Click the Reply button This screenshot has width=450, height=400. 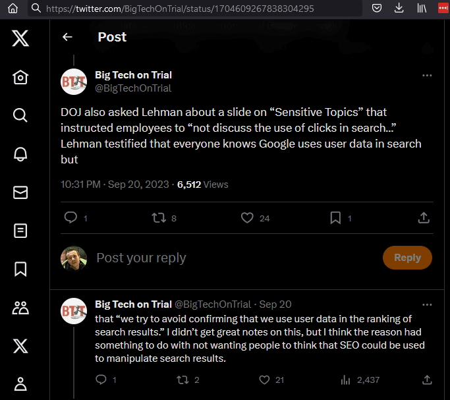407,258
